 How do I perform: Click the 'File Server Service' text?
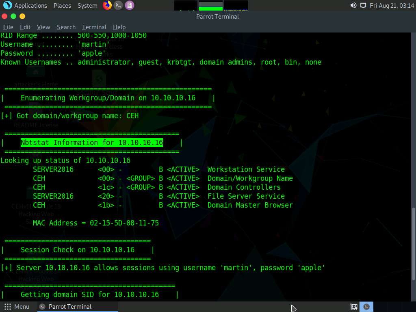246,196
